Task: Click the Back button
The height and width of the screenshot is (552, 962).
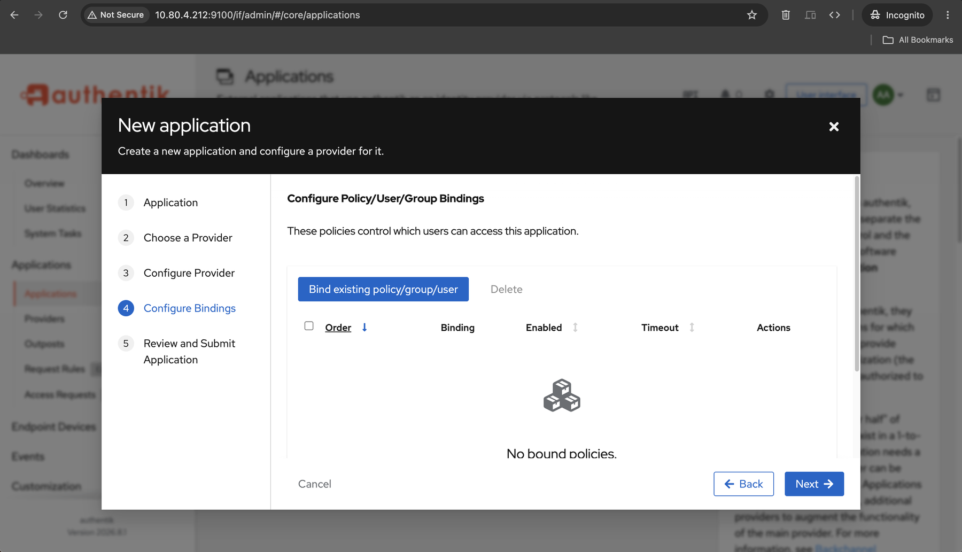Action: (x=743, y=484)
